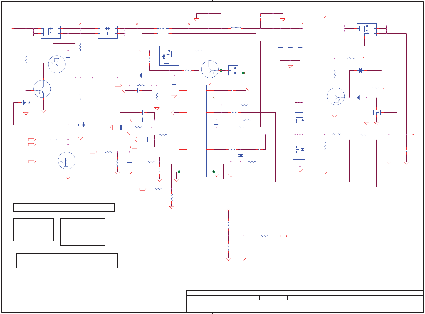425x314 pixels.
Task: Click the sense resistor box on the top rail
Action: pyautogui.click(x=163, y=31)
